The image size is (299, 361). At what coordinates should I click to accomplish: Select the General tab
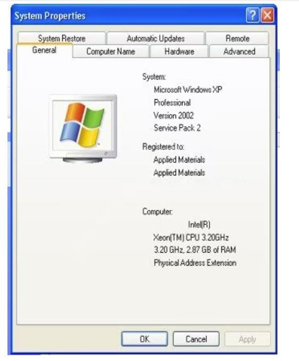tap(44, 50)
